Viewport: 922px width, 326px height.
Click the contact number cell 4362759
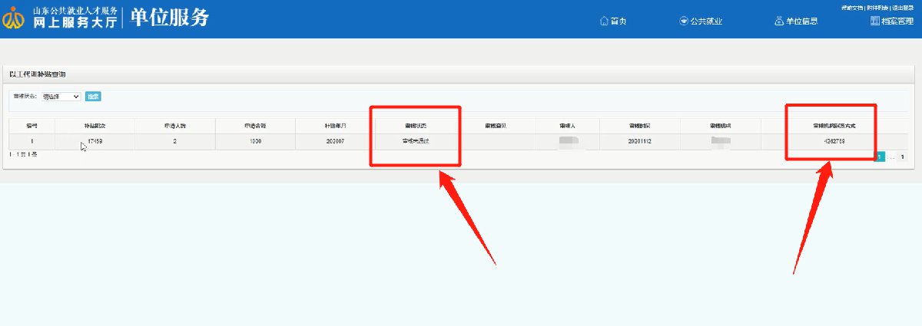[x=834, y=141]
